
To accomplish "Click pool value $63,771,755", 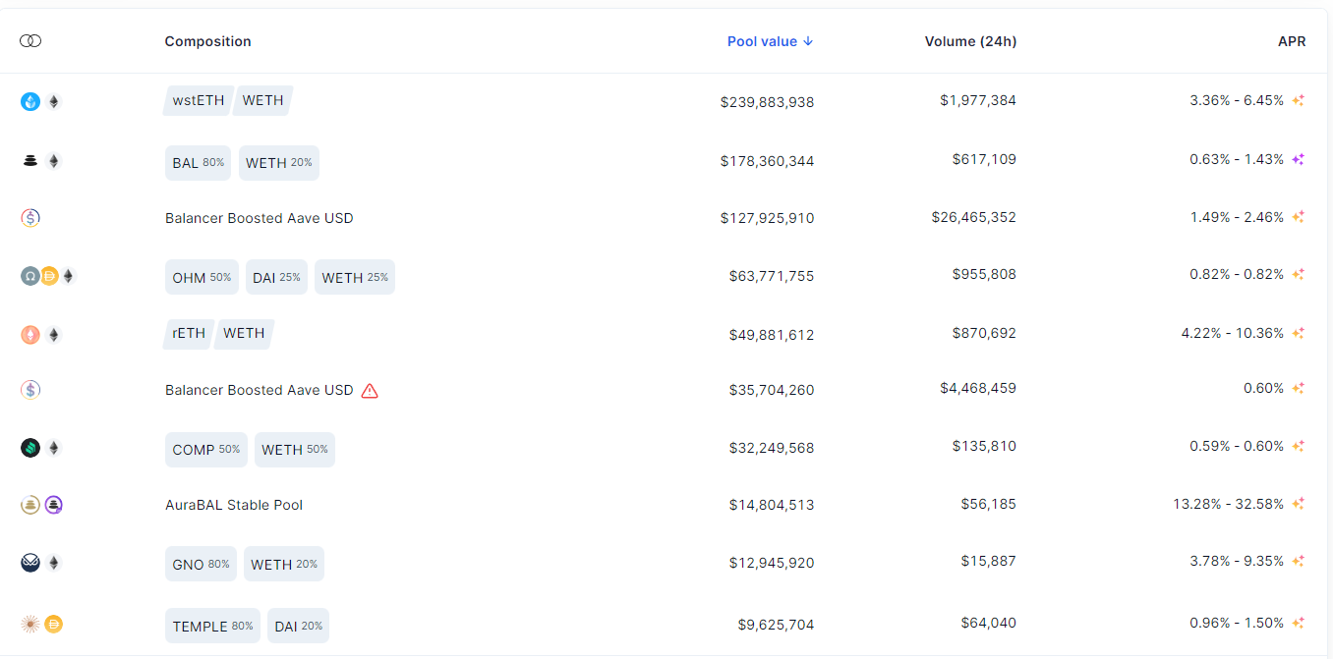I will coord(772,276).
